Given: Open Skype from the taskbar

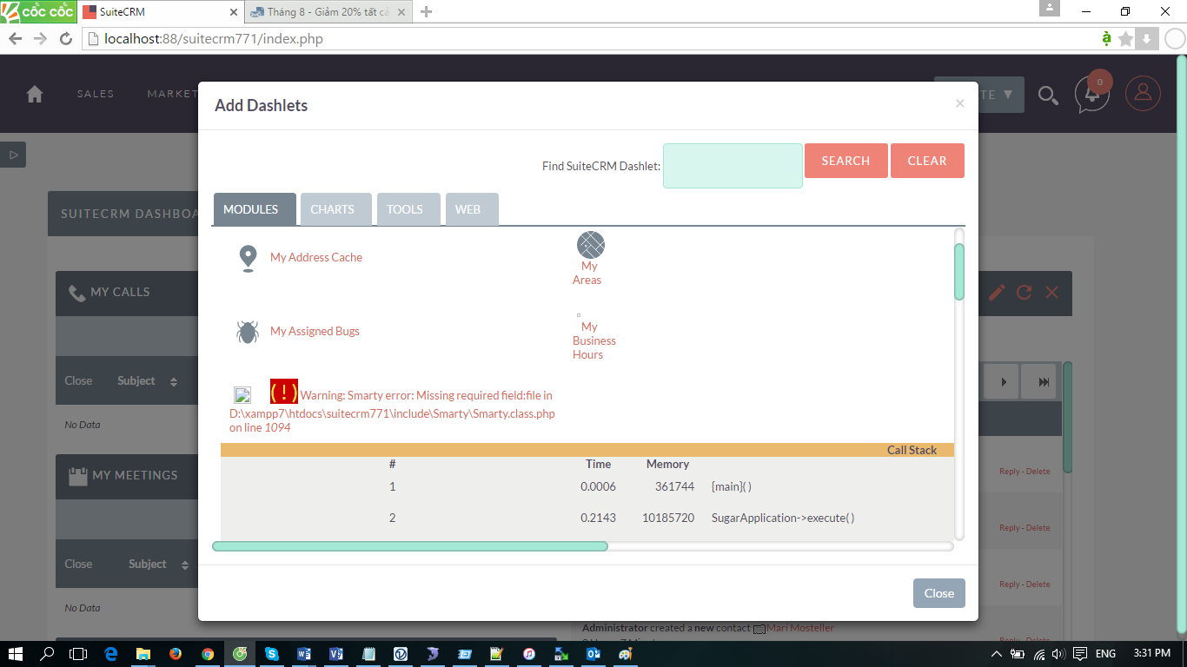Looking at the screenshot, I should [x=272, y=654].
